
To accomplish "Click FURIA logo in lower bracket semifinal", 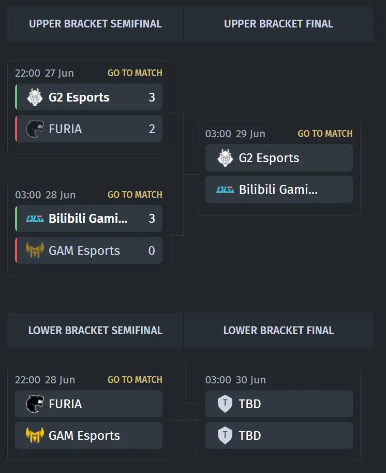I will [x=35, y=404].
